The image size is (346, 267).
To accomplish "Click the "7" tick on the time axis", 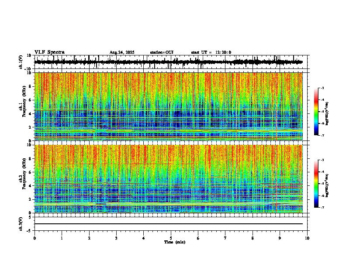I will tap(225, 238).
